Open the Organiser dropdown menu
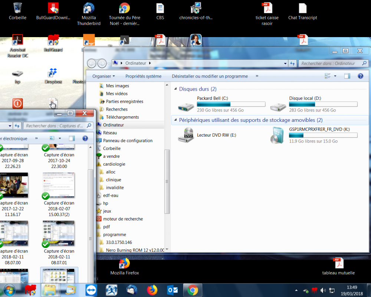Screen dimensions: 371x297 point(104,76)
